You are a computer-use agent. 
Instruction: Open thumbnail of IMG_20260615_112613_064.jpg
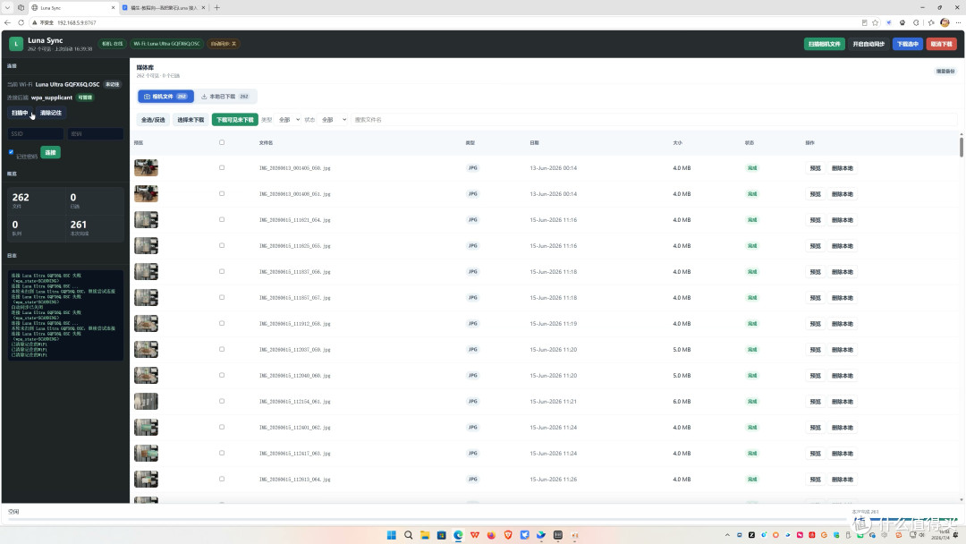[x=146, y=479]
